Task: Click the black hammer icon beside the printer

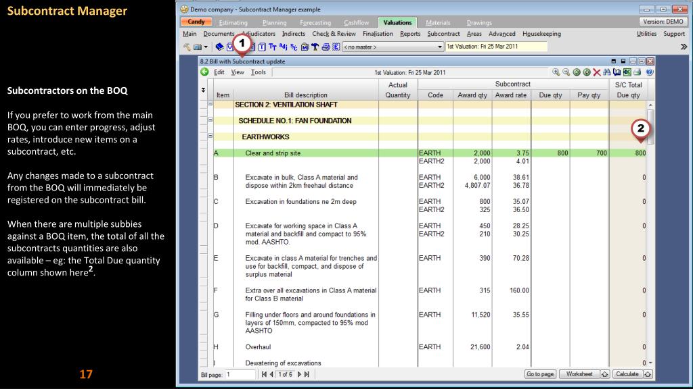Action: click(315, 47)
